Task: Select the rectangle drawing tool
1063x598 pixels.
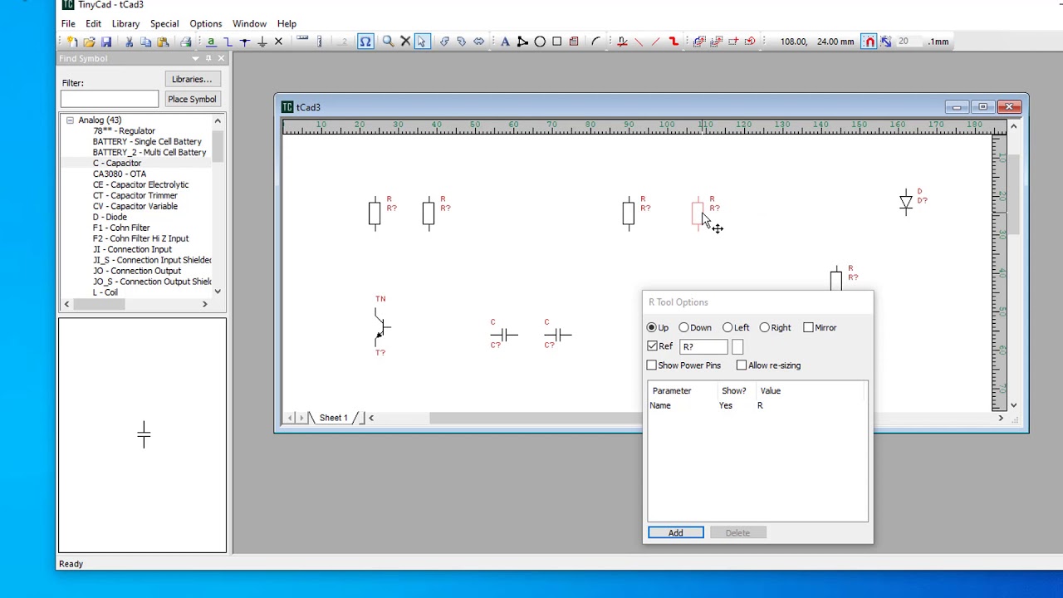Action: point(556,42)
